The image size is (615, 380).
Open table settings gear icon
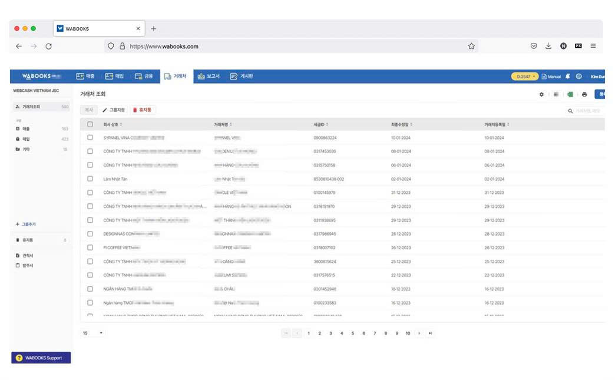tap(541, 94)
